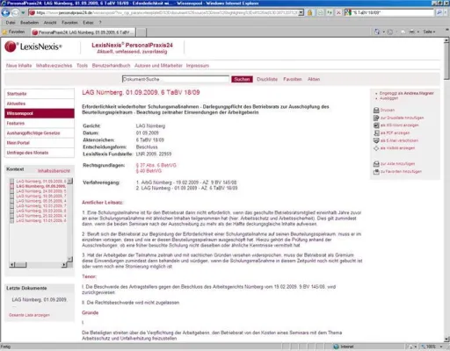450x351 pixels.
Task: Open the Extras menu
Action: pyautogui.click(x=88, y=23)
